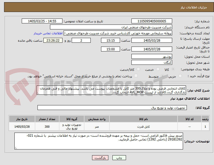
Task: Click the کد کالا column header
Action: [190, 119]
